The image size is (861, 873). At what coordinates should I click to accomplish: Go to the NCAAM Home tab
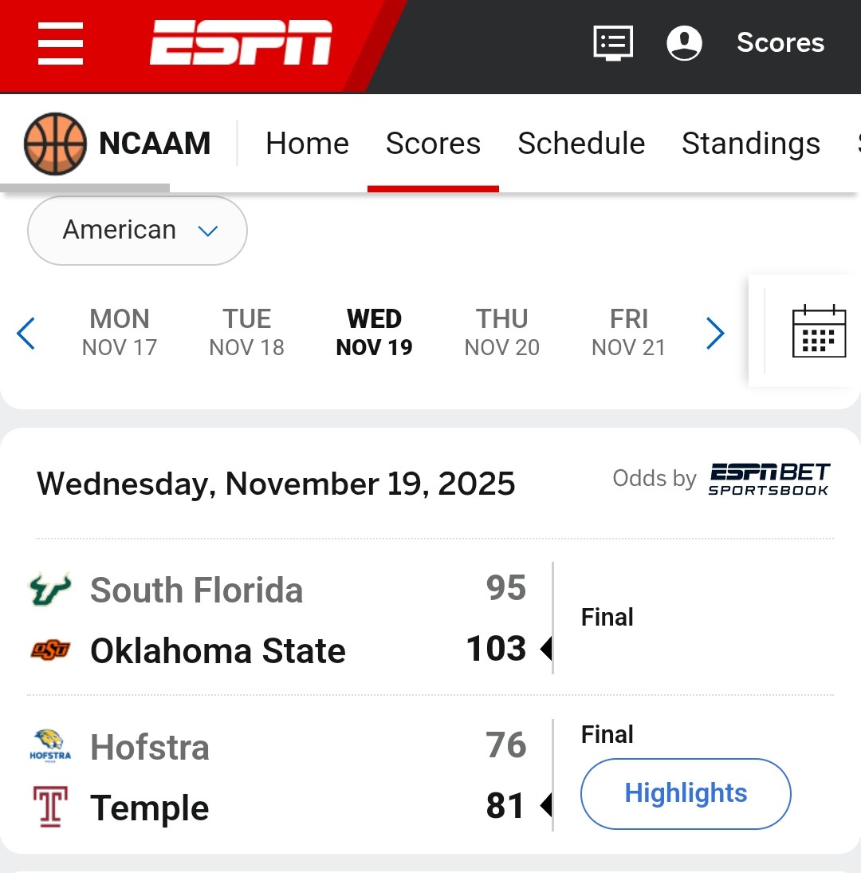point(307,144)
